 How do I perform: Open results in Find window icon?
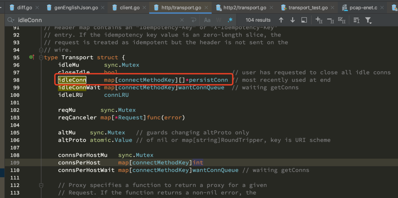click(x=304, y=20)
